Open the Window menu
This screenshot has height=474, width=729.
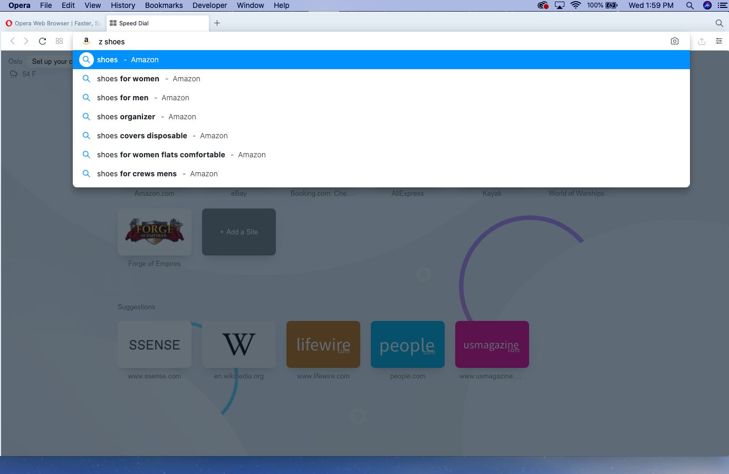click(x=251, y=5)
